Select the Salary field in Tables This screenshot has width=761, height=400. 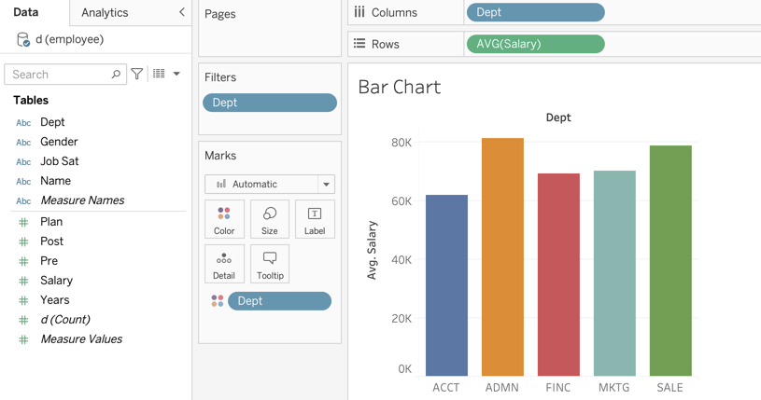pos(56,281)
